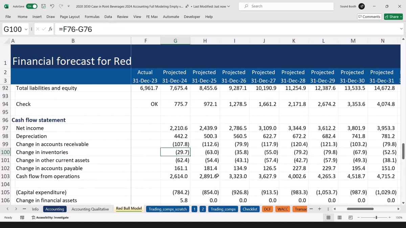Click the Sound Booth account avatar
This screenshot has height=228, width=406.
point(362,6)
